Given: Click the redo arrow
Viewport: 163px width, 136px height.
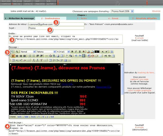Looking at the screenshot, I should click(x=80, y=56).
